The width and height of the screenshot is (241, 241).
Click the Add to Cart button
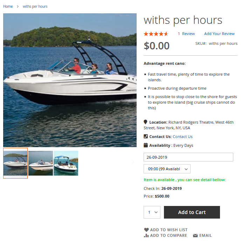[192, 212]
